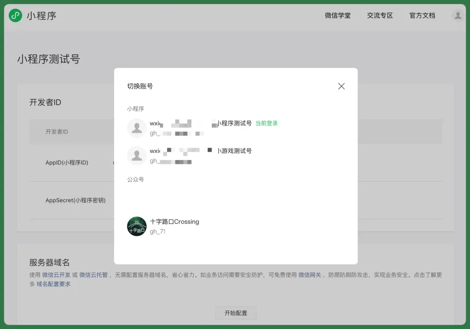470x329 pixels.
Task: Open the 微信网关 link
Action: tap(310, 275)
